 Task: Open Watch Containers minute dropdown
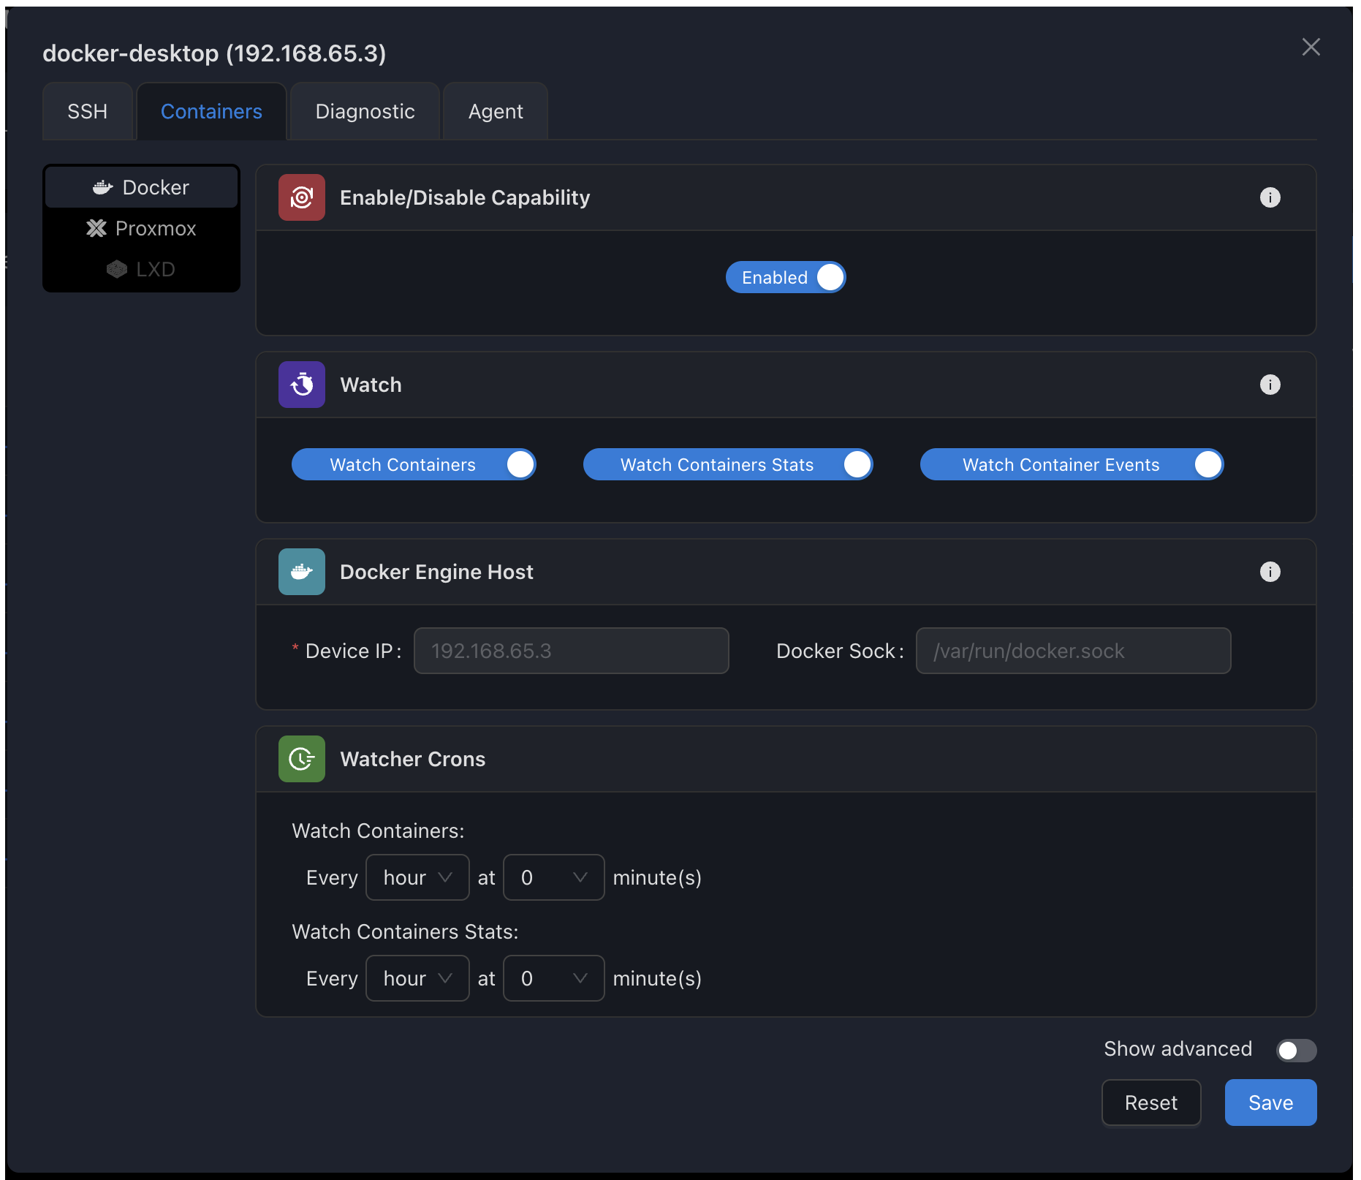coord(553,877)
